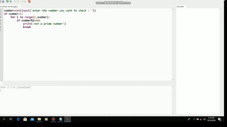Click the Assistant panel scrollbar down arrow
Screen dimensions: 227x127
(x=221, y=113)
